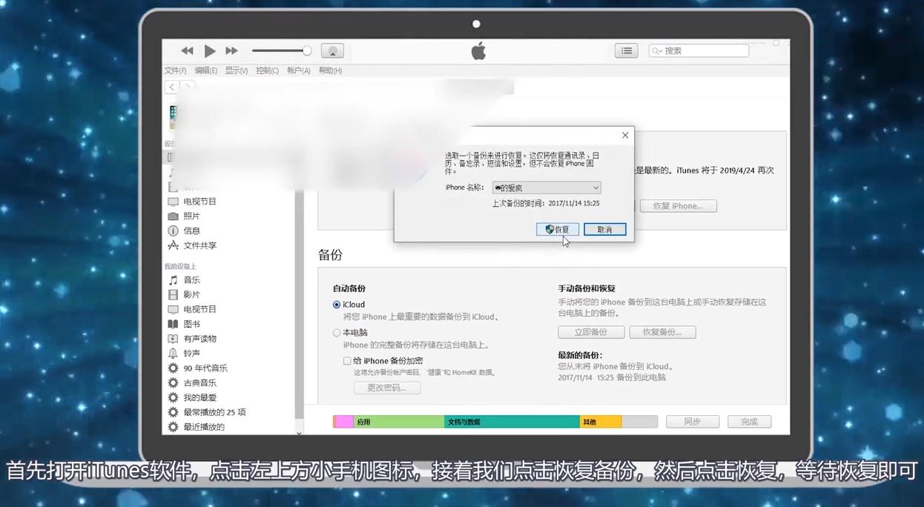The image size is (924, 507).
Task: Select the iCloud backup radio button
Action: pyautogui.click(x=337, y=305)
